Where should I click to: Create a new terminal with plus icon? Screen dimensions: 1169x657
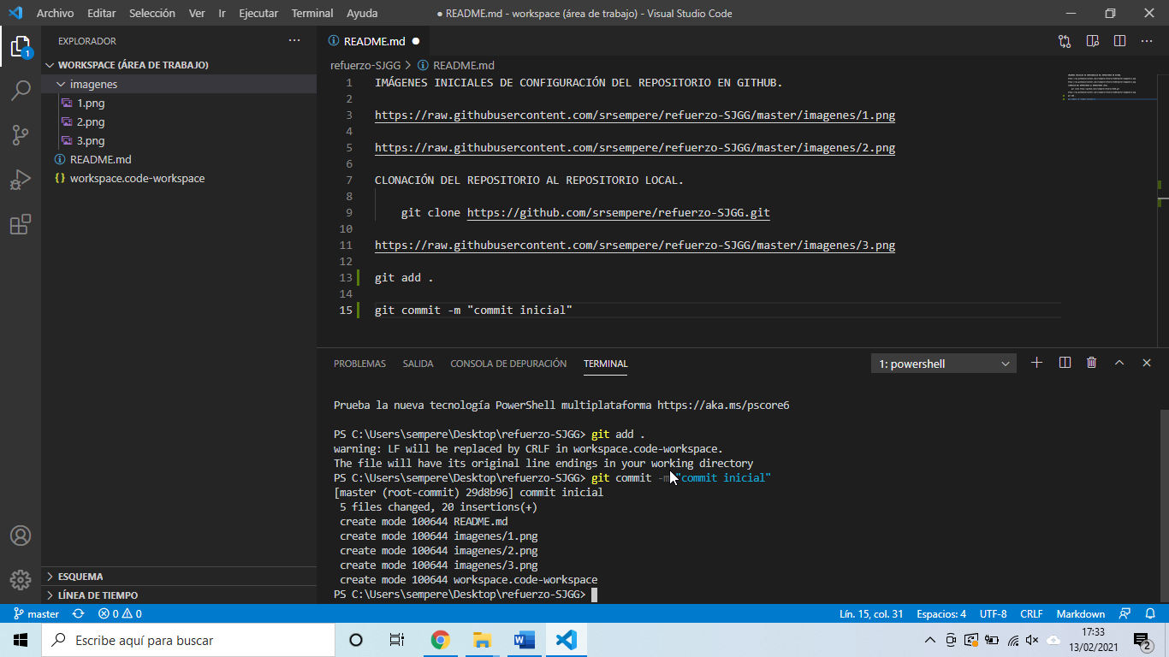click(1036, 363)
